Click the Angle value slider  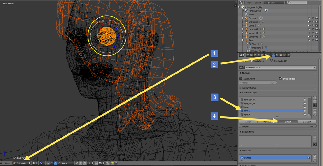tap(258, 82)
